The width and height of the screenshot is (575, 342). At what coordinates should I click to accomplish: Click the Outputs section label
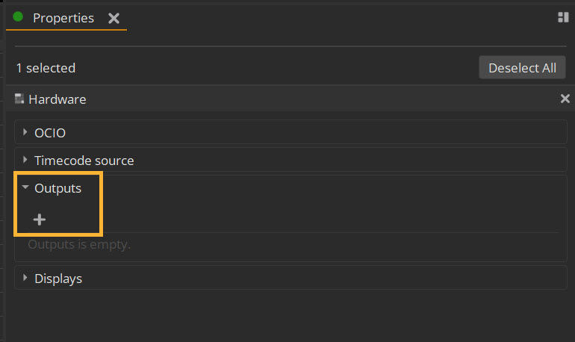[x=57, y=188]
